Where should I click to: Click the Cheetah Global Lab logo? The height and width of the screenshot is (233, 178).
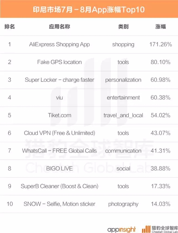pos(160,229)
